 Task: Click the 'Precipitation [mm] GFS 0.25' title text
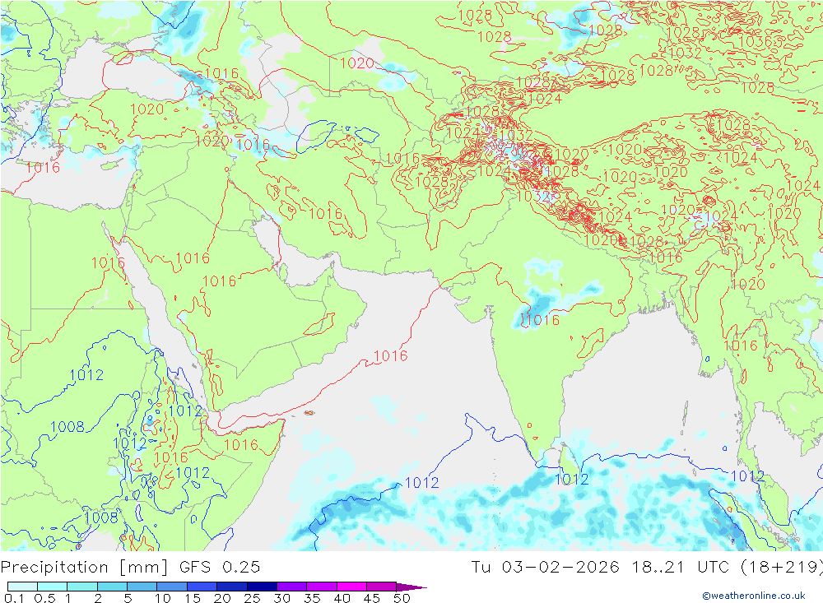point(130,568)
